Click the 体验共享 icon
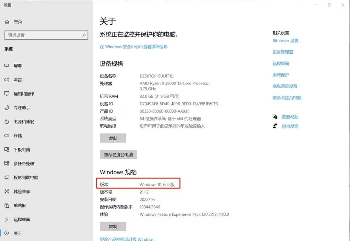This screenshot has width=350, height=241. click(x=7, y=191)
